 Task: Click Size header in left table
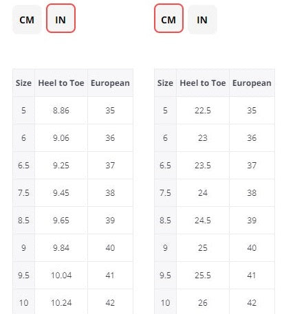(23, 83)
